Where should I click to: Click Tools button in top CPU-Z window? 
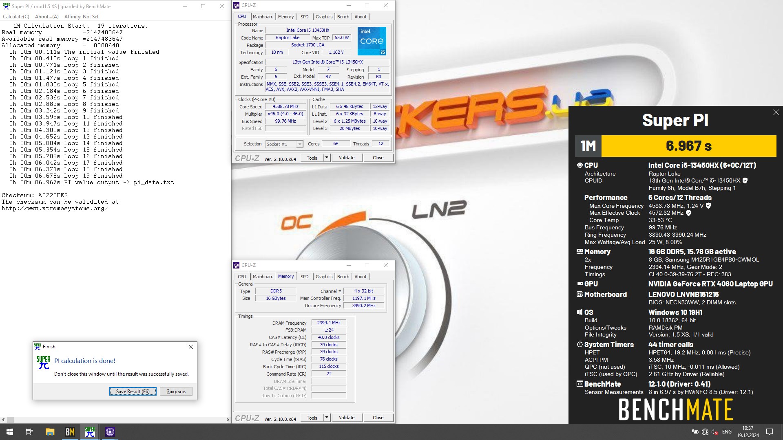(x=312, y=158)
